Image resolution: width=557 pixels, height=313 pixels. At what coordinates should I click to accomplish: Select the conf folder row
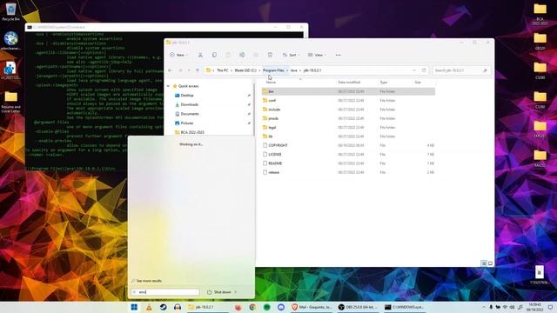[x=348, y=101]
